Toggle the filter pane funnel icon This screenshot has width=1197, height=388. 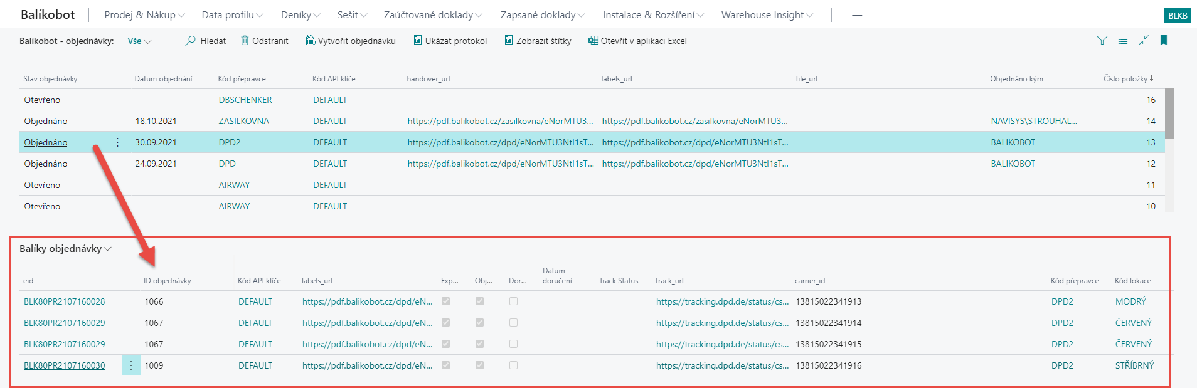1102,41
